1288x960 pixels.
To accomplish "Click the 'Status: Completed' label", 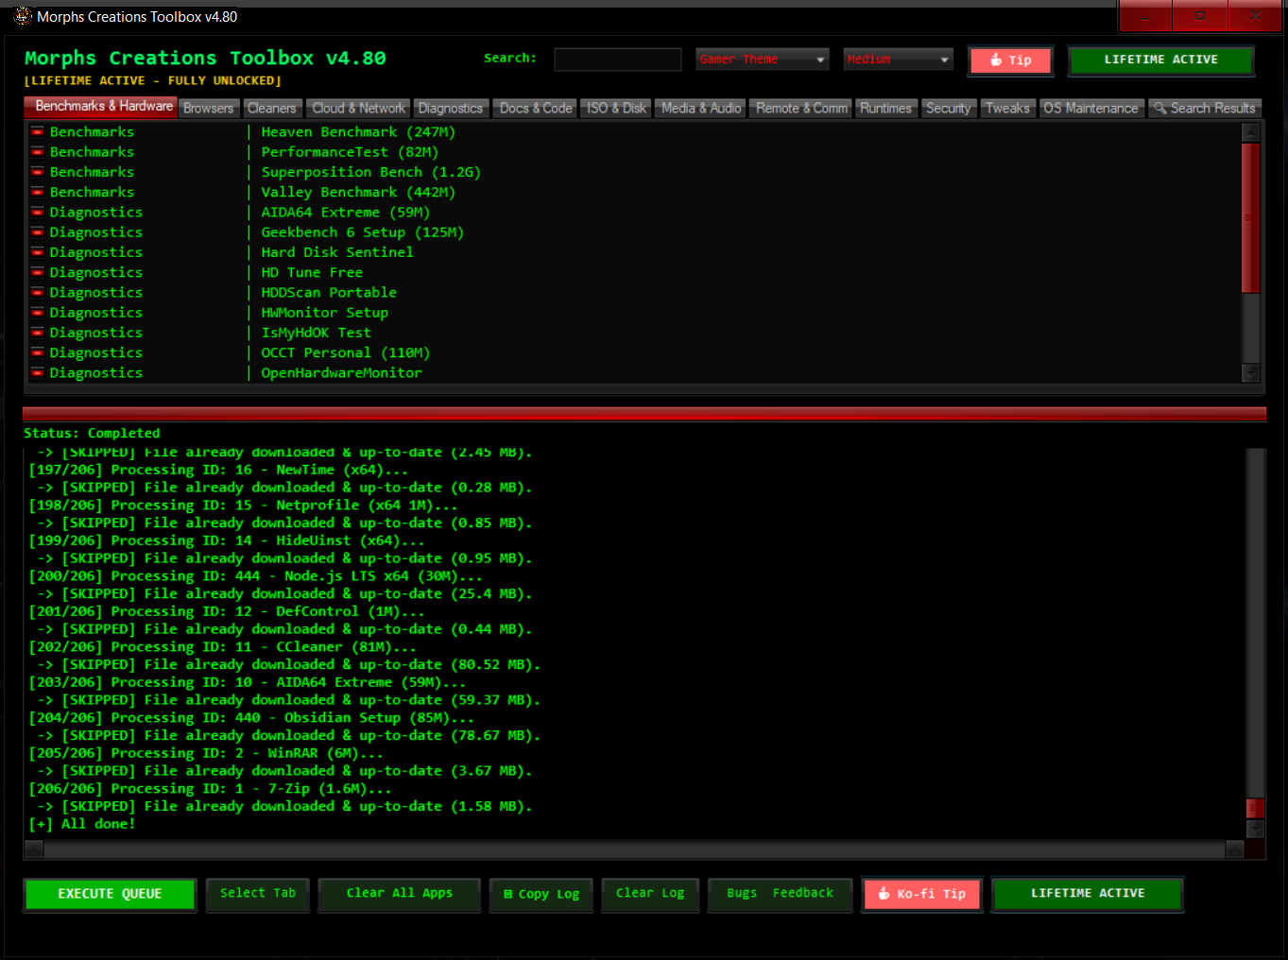I will pos(92,434).
